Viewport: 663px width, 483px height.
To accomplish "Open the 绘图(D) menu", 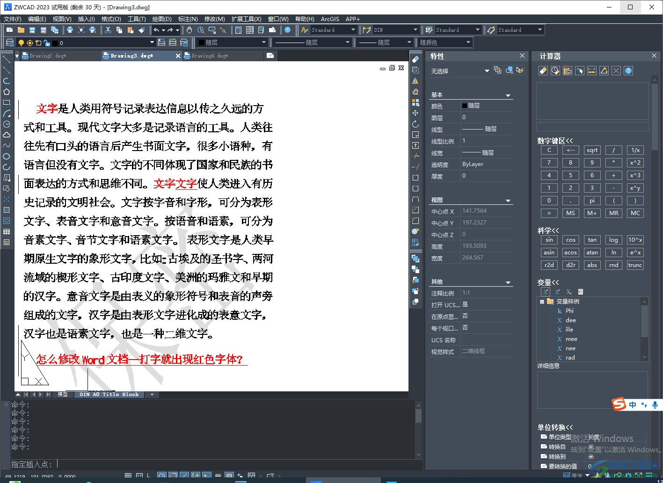I will (162, 19).
